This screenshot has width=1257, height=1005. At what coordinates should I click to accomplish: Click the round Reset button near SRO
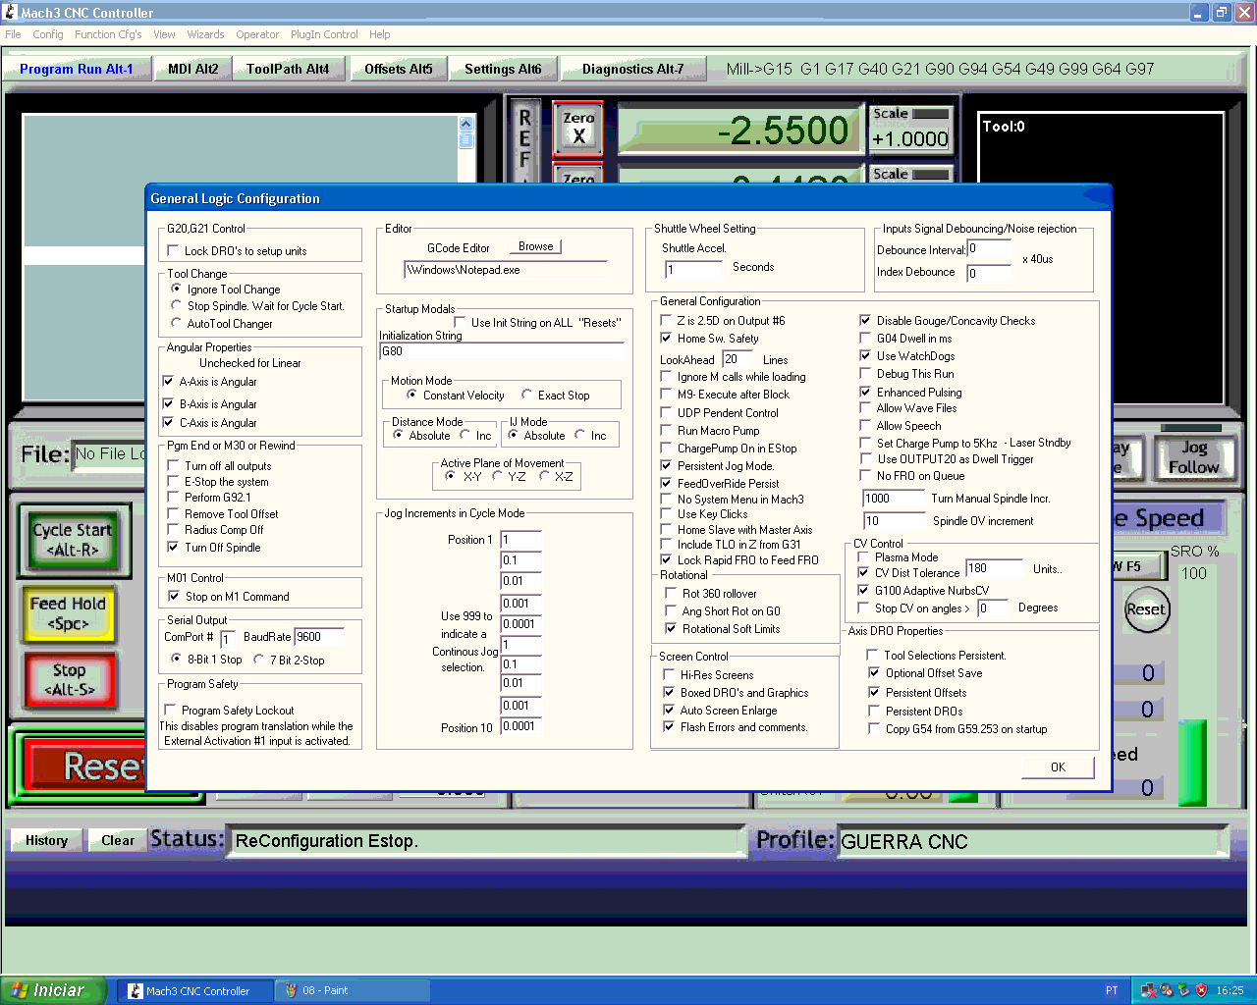[x=1145, y=609]
